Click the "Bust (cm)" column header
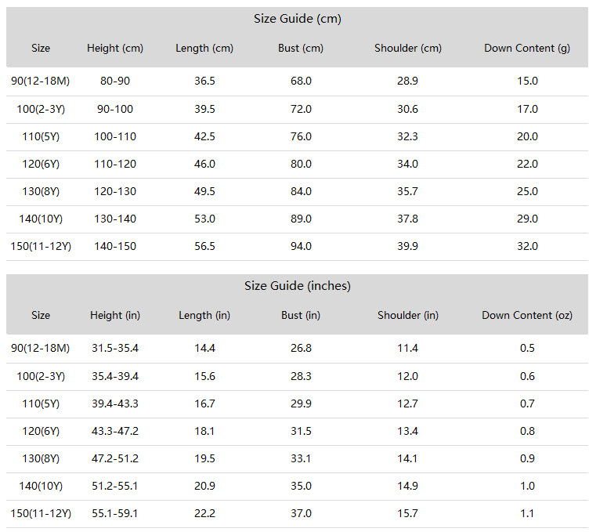Screen dimensions: 589x532 301,49
